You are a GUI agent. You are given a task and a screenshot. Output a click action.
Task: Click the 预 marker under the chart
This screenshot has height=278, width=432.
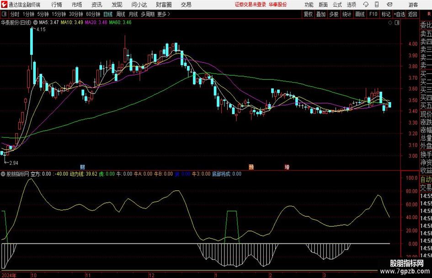click(251, 167)
